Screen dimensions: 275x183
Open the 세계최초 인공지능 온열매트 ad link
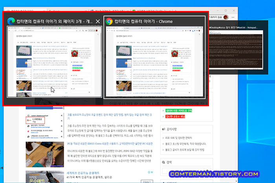83,173
